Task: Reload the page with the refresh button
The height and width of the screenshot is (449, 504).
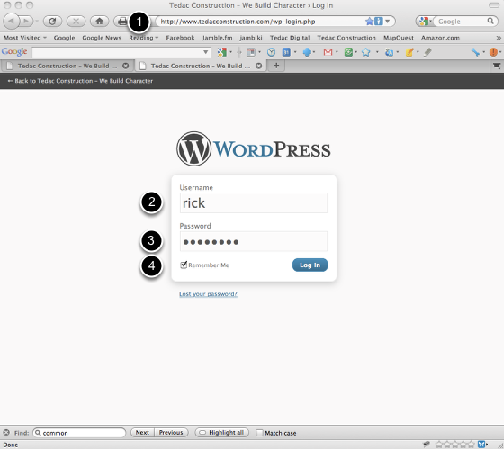Action: coord(52,22)
